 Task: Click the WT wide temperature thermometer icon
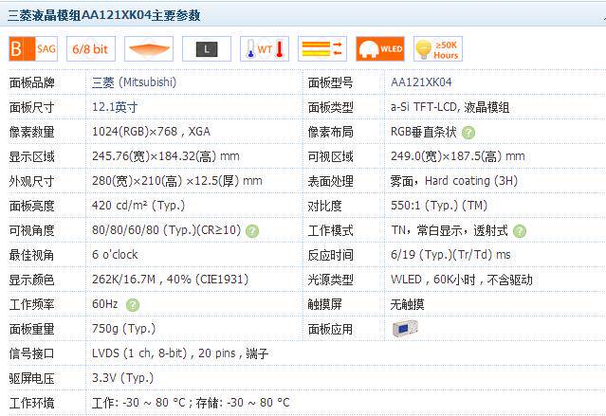point(265,49)
